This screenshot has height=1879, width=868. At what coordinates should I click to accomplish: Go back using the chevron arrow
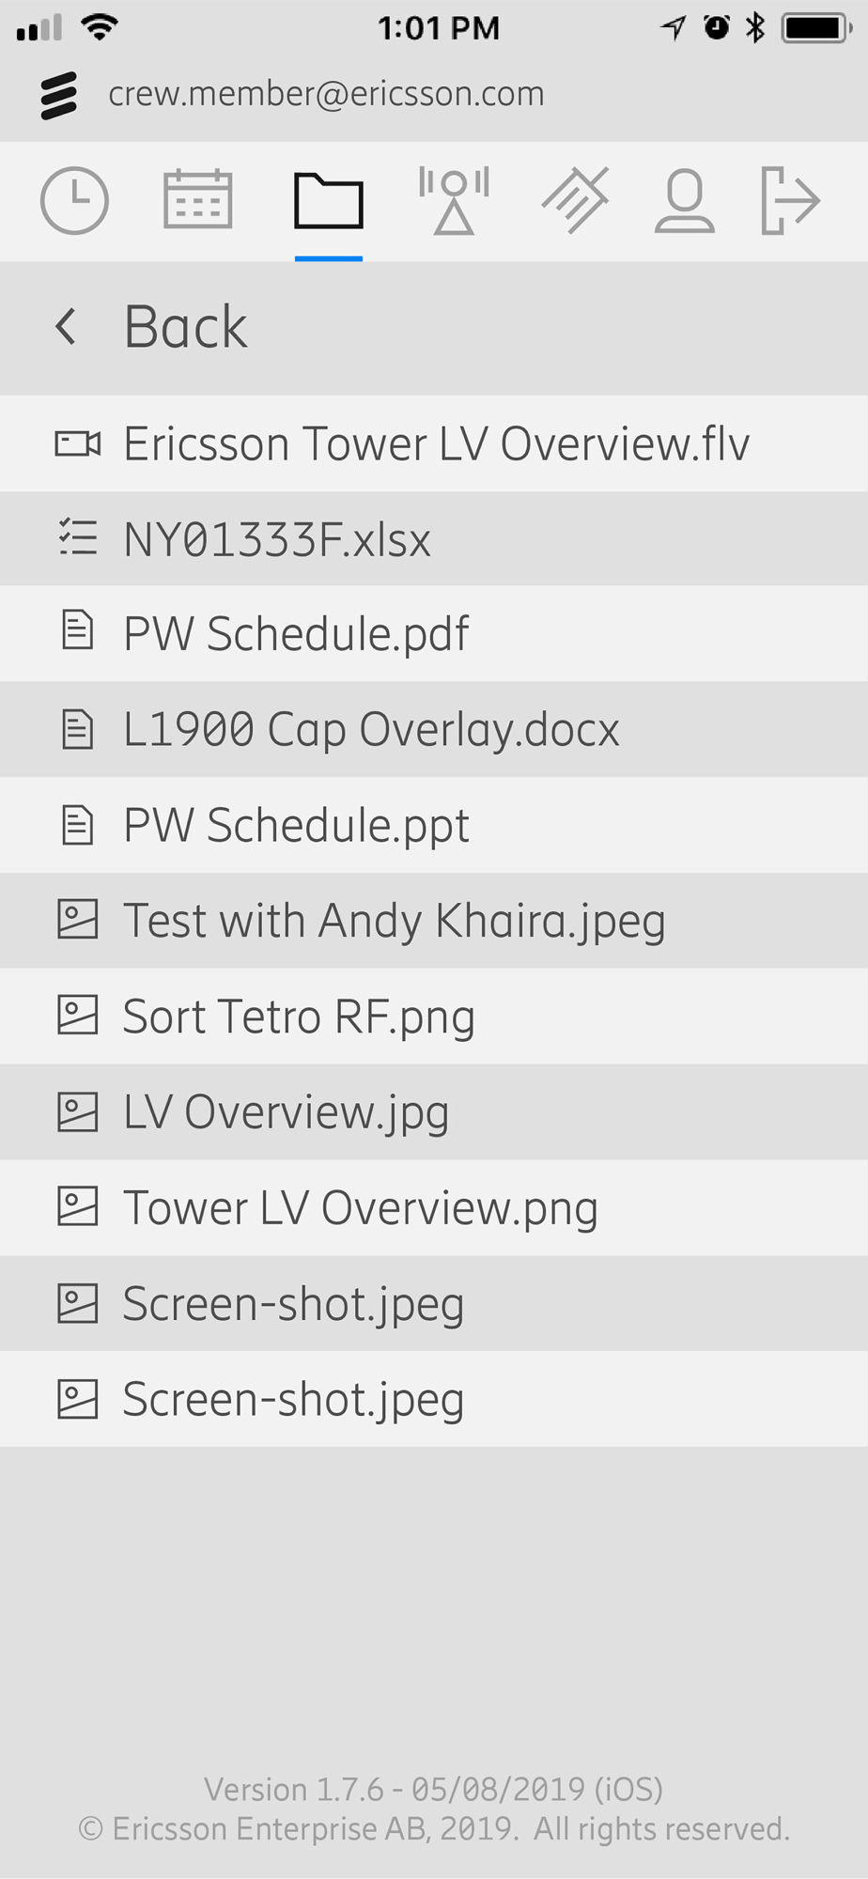tap(65, 327)
